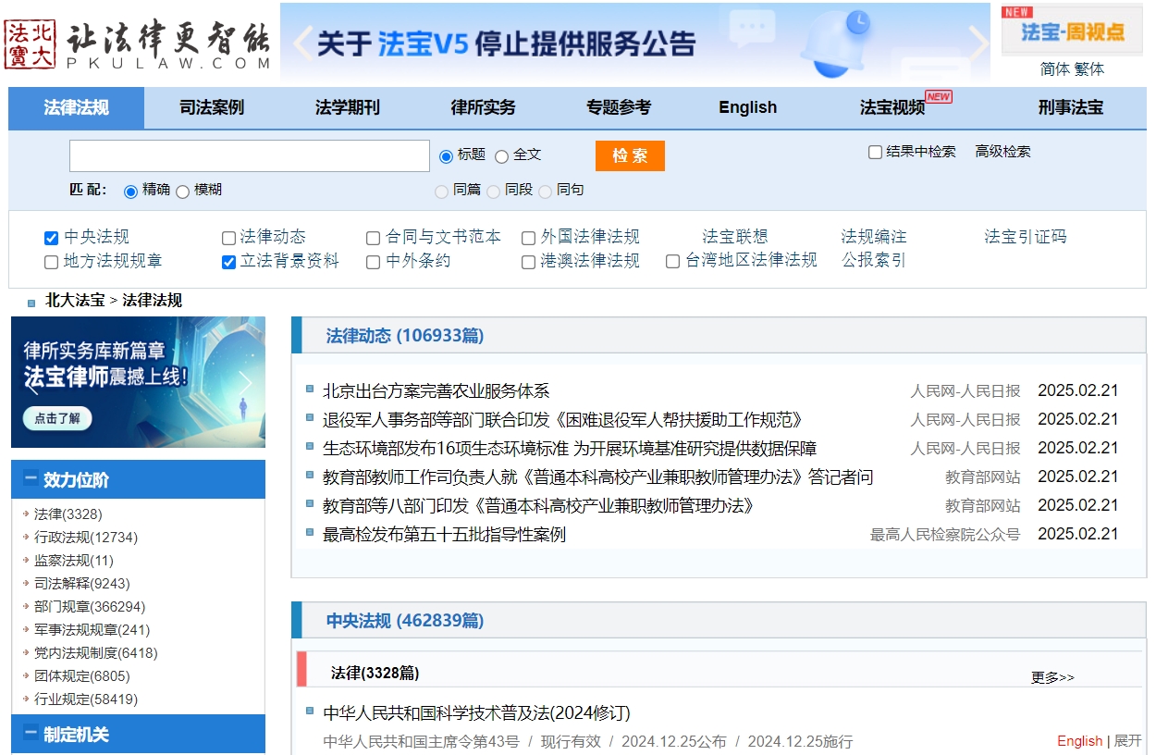The width and height of the screenshot is (1156, 755).
Task: Click the PKULAW 北大法宝 logo
Action: (x=137, y=43)
